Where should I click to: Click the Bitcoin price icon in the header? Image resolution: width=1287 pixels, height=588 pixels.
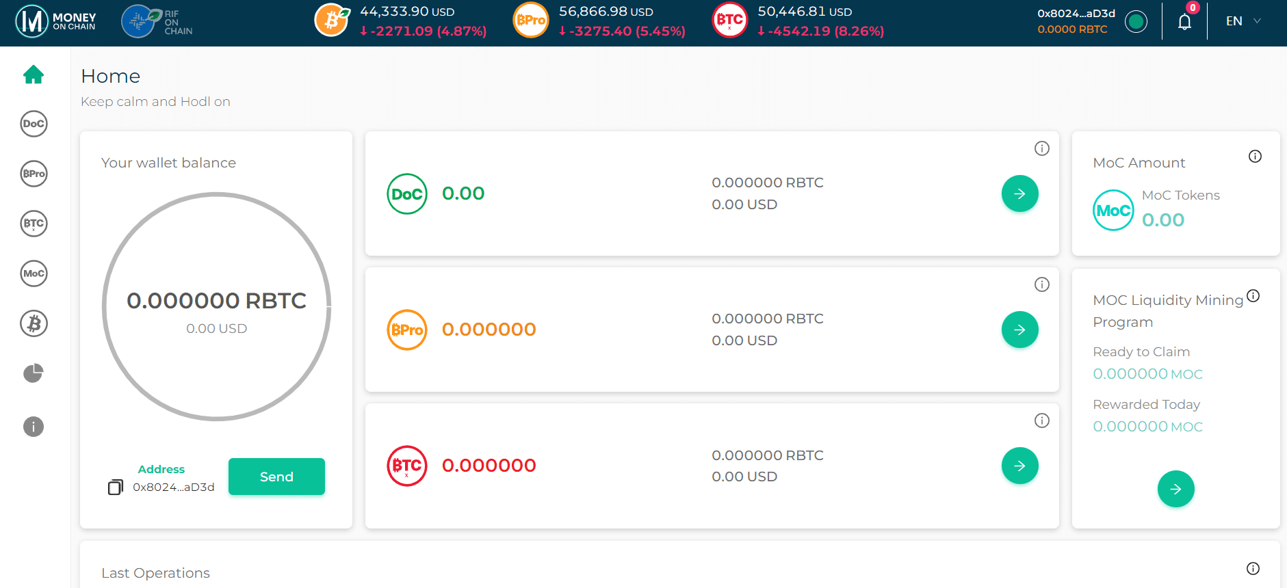pyautogui.click(x=333, y=21)
